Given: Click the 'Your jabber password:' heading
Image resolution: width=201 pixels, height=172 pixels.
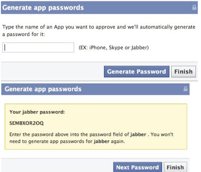Looking at the screenshot, I should pyautogui.click(x=37, y=112).
